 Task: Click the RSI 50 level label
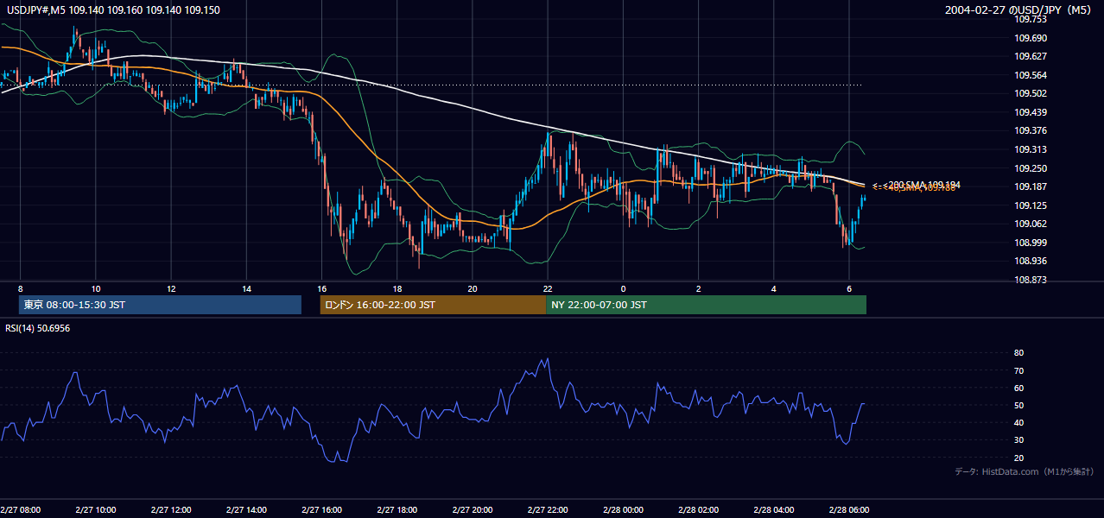coord(1018,405)
